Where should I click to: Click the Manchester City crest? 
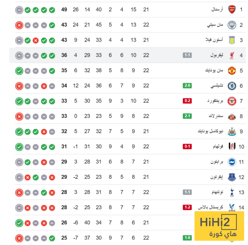click(231, 25)
